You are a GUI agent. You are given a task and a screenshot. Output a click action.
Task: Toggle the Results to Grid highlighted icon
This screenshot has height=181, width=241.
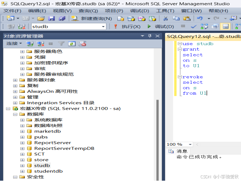tap(225, 27)
